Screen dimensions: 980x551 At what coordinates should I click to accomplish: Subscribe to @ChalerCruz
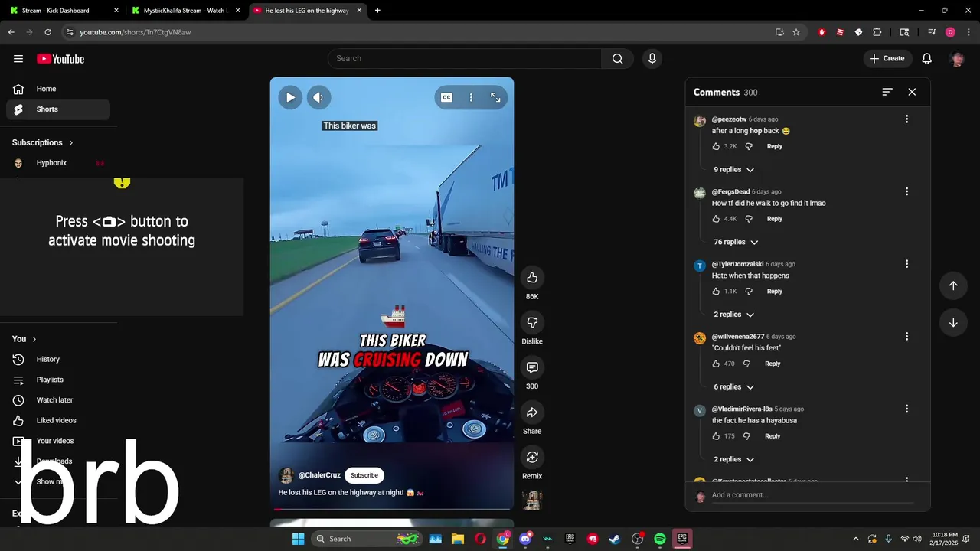click(x=364, y=475)
